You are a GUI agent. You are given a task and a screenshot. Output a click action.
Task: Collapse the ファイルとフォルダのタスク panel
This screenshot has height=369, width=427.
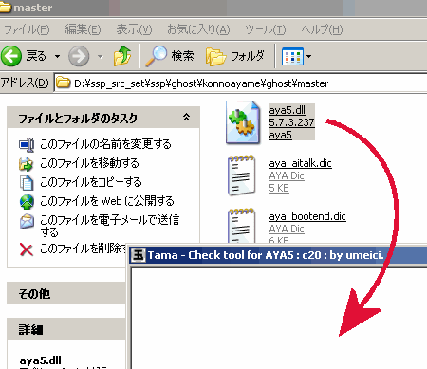click(187, 118)
